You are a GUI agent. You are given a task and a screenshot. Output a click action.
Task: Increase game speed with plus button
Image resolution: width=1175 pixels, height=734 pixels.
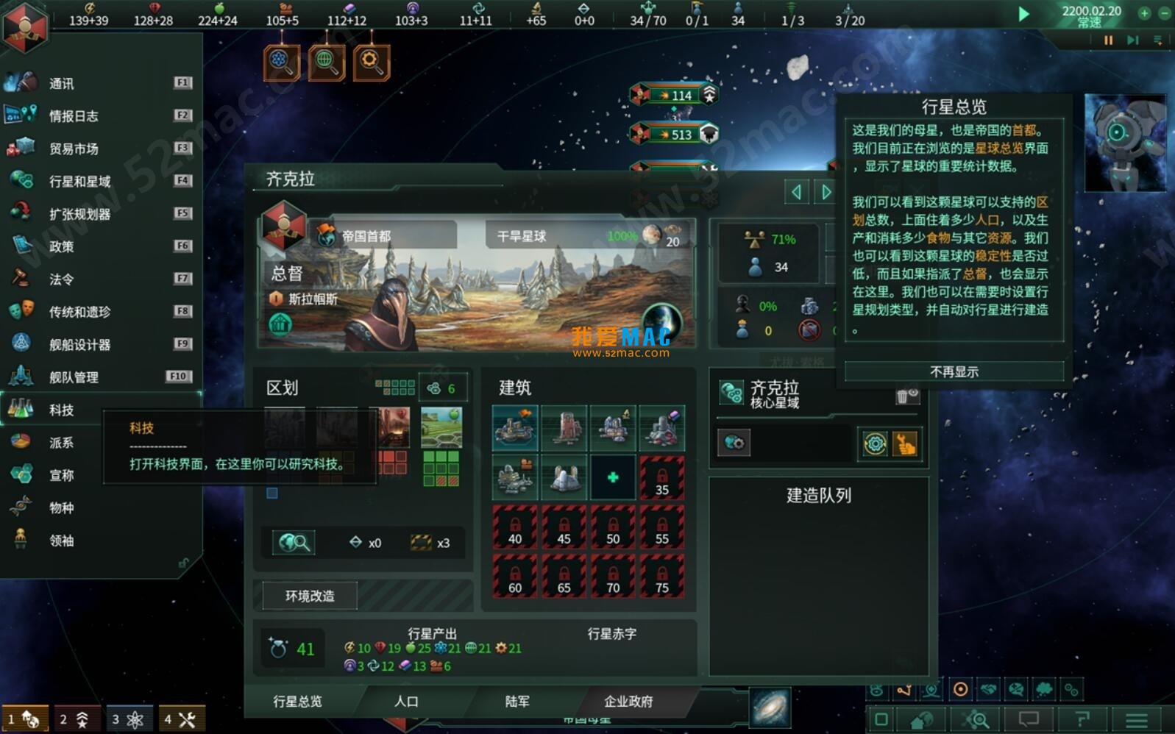click(1144, 13)
